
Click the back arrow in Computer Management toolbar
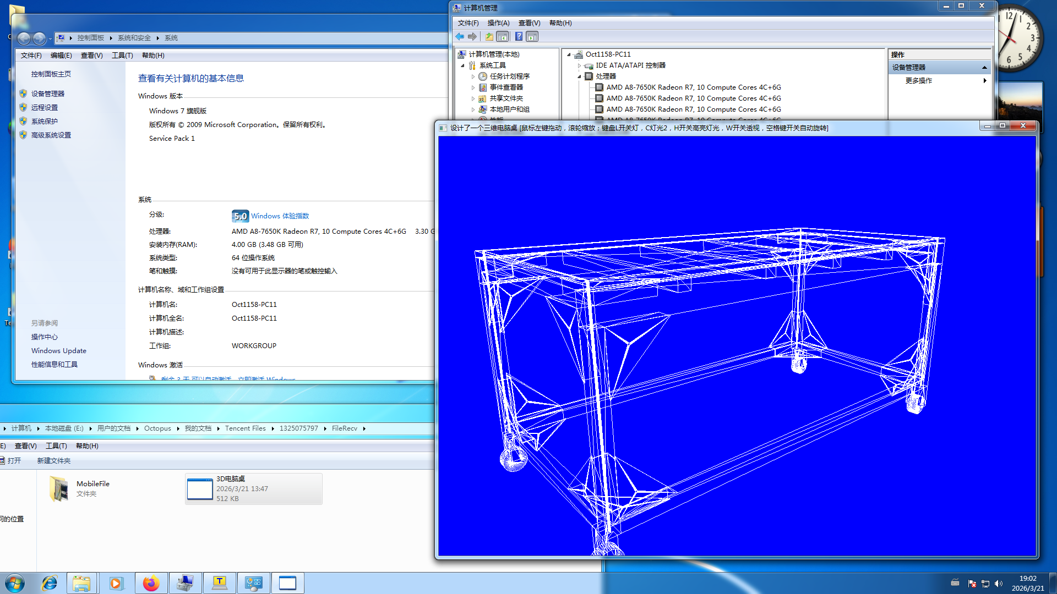(x=460, y=37)
